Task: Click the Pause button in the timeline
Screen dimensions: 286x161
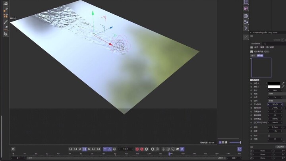Action: pos(84,149)
